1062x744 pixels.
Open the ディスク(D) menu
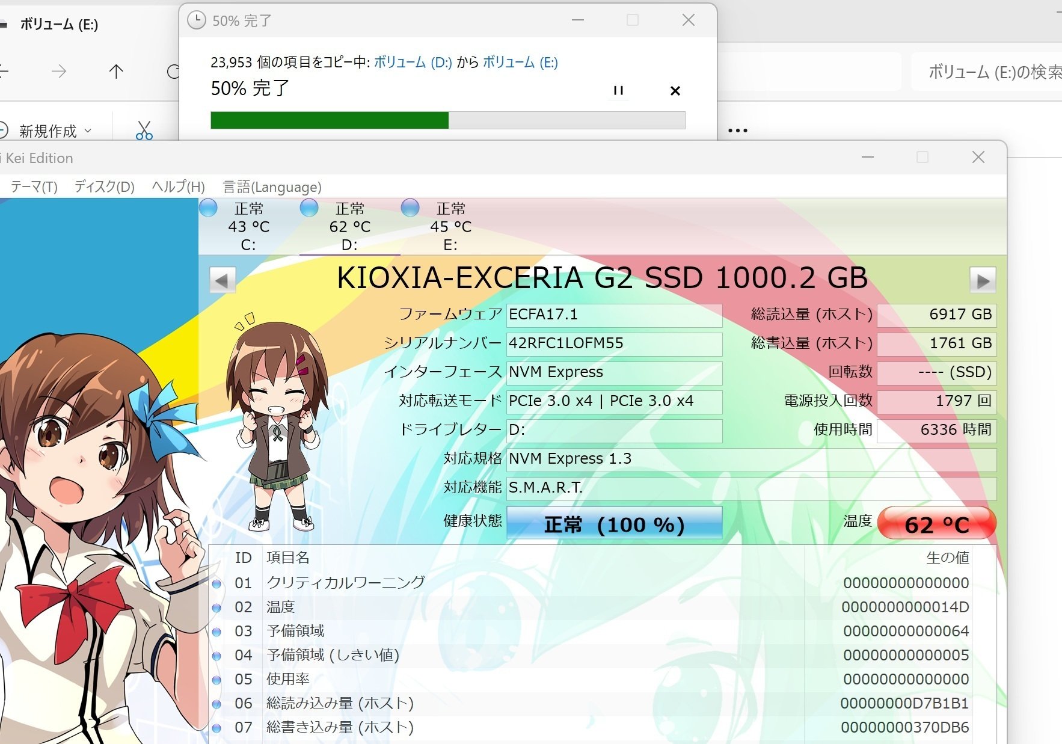[105, 186]
